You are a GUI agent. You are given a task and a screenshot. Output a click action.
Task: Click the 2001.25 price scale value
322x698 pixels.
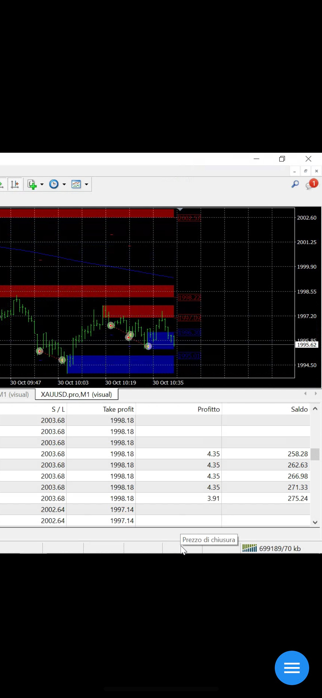click(307, 242)
